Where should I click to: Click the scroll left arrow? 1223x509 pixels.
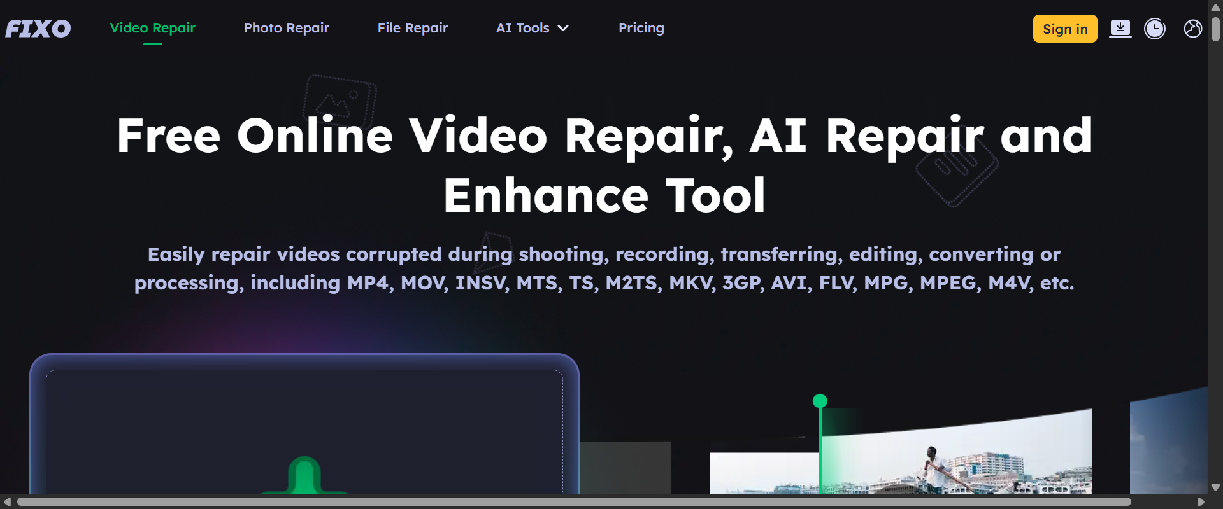point(7,502)
